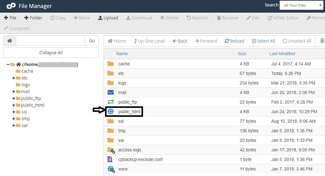Screen dimensions: 325x176
Task: Create a new Folder from toolbar
Action: click(x=33, y=18)
